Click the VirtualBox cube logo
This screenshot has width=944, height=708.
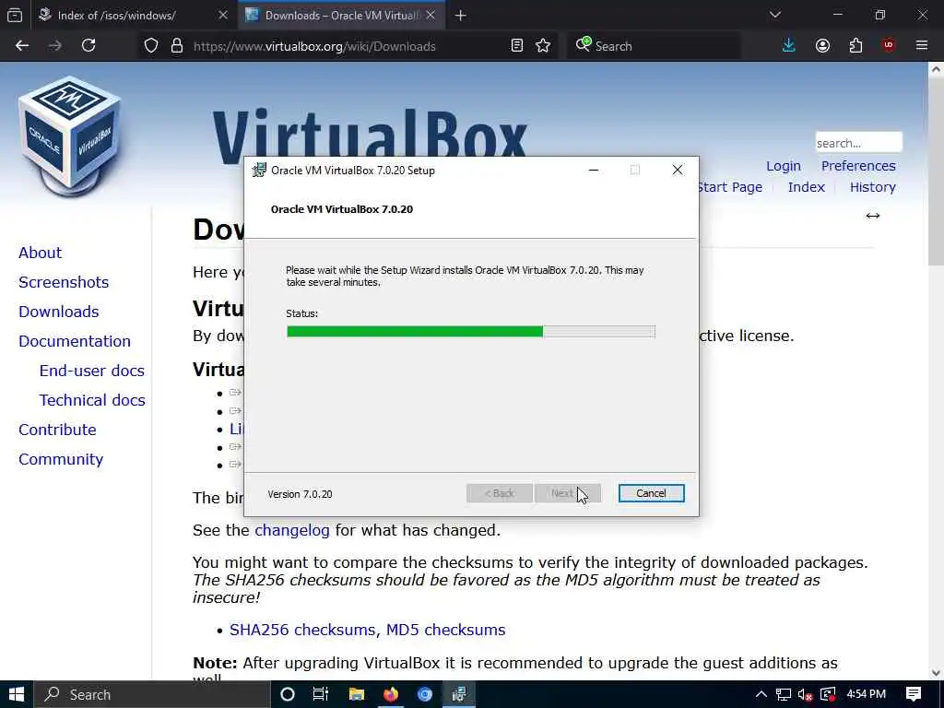70,136
